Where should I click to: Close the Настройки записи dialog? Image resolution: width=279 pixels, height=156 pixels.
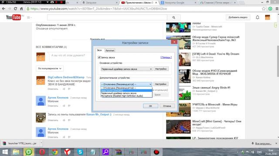pos(174,42)
